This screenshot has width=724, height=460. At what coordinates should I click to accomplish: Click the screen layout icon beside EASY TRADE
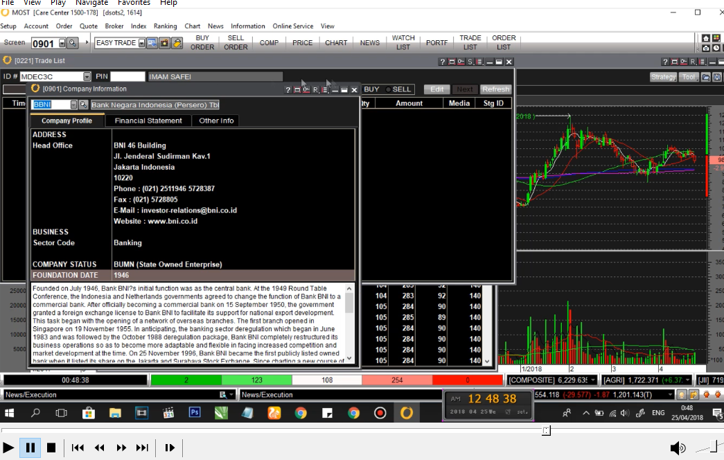[x=152, y=43]
